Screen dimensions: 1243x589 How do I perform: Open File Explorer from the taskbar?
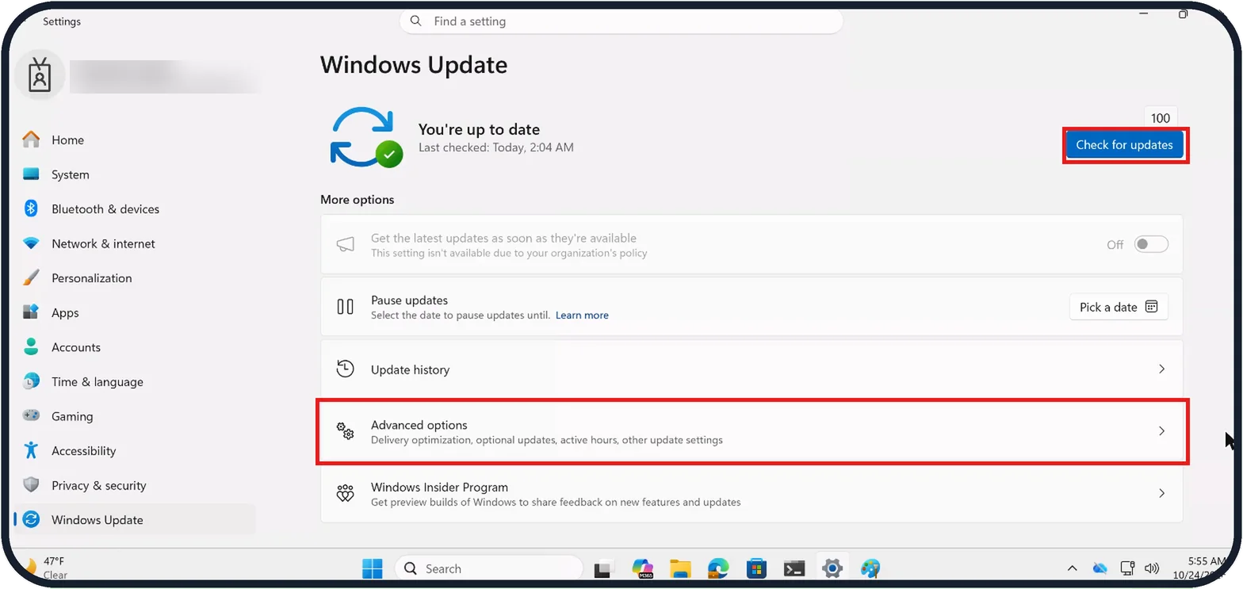pos(680,568)
